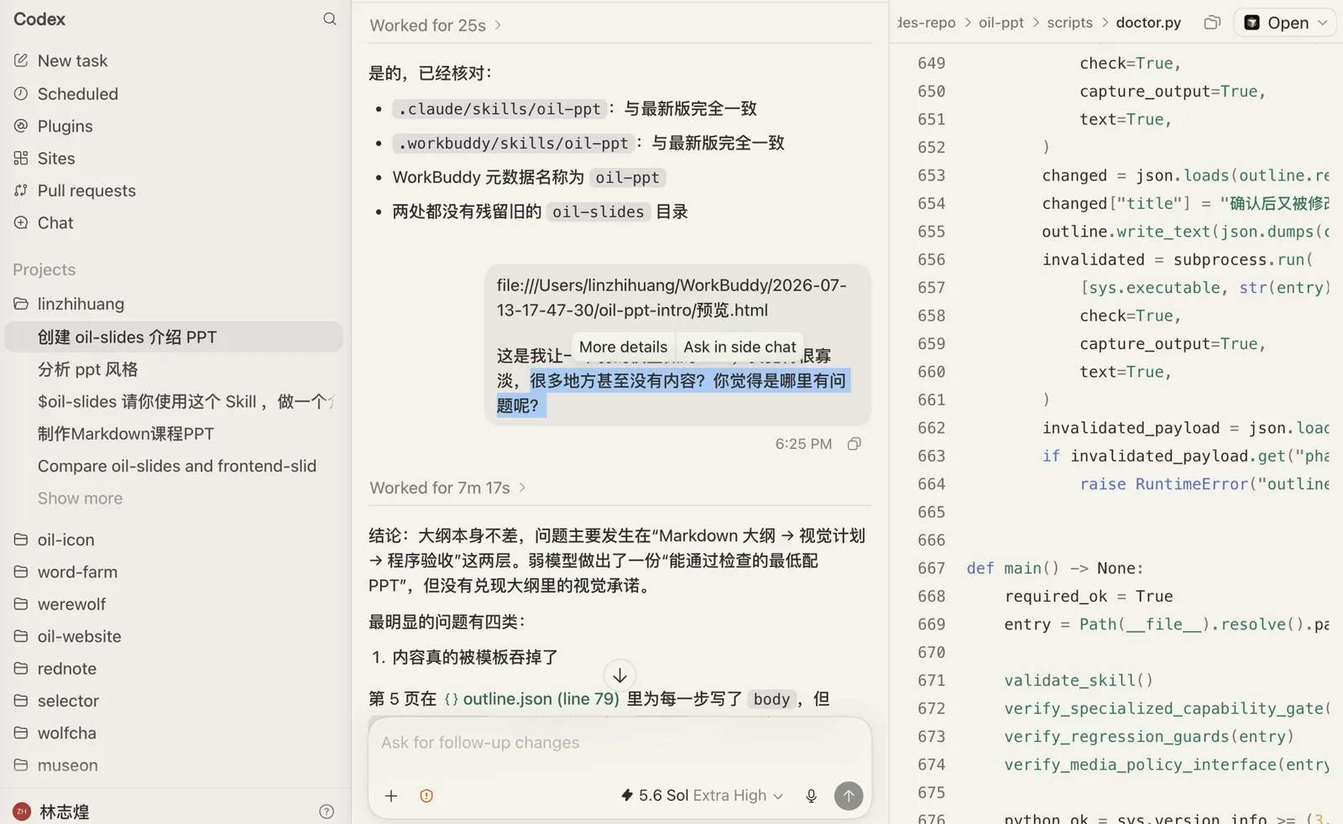Viewport: 1343px width, 824px height.
Task: Click Ask in side chat button
Action: click(739, 347)
